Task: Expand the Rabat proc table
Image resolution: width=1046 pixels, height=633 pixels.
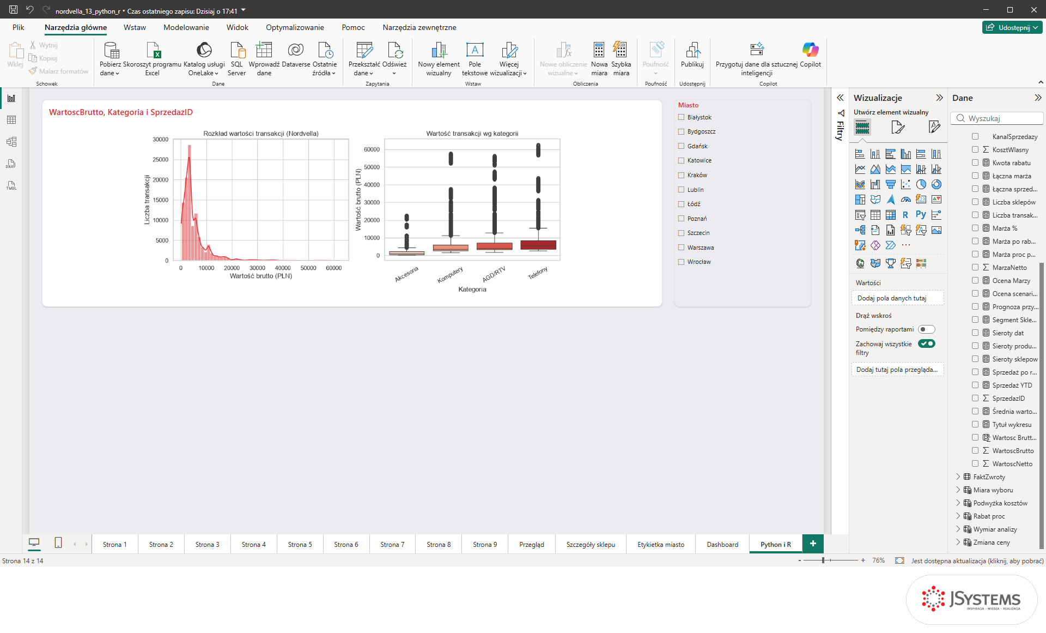Action: click(x=958, y=516)
